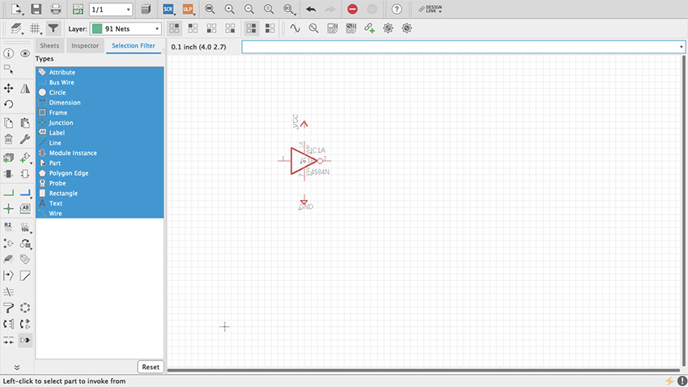Select the Copy tool

click(8, 123)
